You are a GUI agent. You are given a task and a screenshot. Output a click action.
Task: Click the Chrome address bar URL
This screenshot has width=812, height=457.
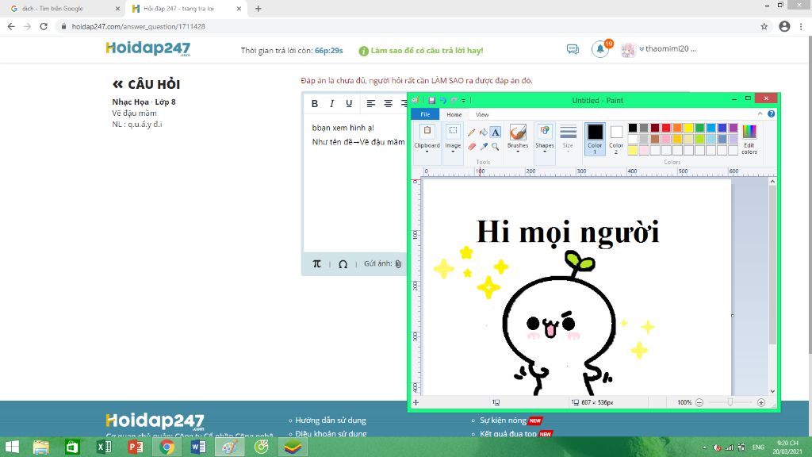click(138, 26)
